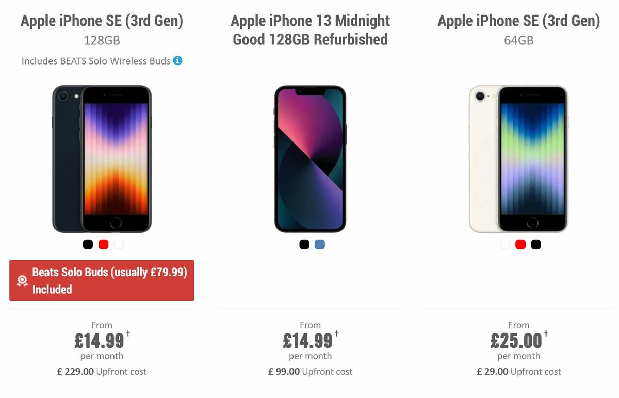Open the BEATS Solo Wireless Buds info tooltip

(x=178, y=61)
